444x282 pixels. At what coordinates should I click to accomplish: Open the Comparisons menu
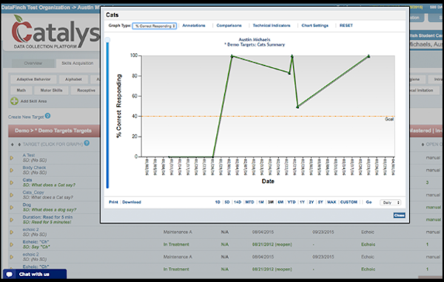[229, 25]
